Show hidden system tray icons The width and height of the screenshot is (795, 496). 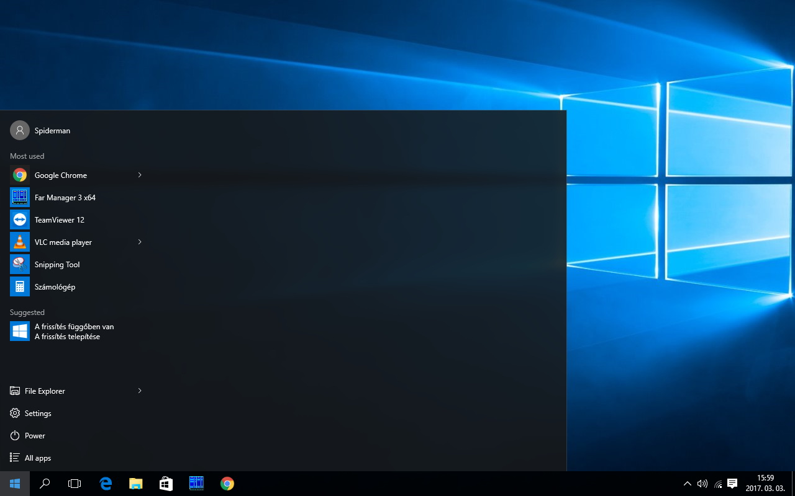687,484
